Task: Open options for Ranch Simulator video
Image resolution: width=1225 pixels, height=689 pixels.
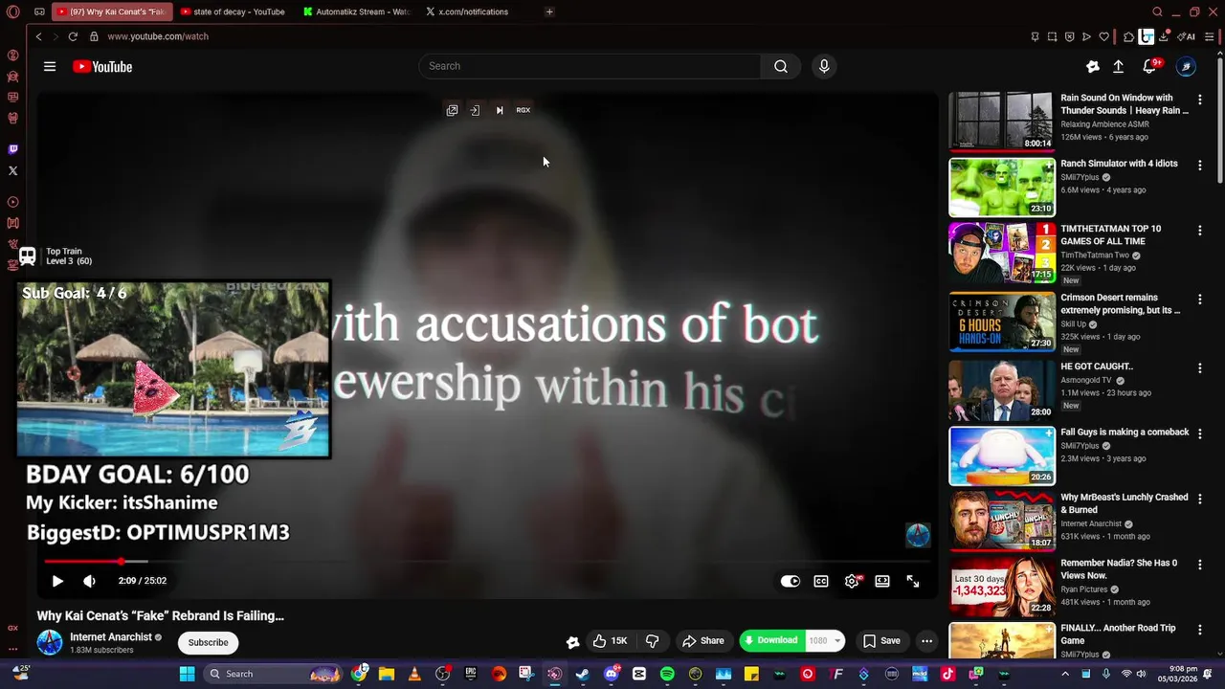Action: [1200, 166]
